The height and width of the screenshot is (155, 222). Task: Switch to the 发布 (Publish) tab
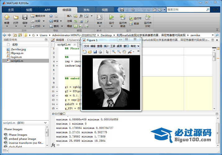pos(86,10)
